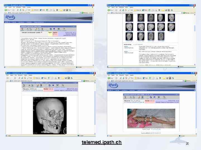The width and height of the screenshot is (201, 150).
Task: Click globe icon in skull-image window iPath toolbar
Action: [x=50, y=85]
